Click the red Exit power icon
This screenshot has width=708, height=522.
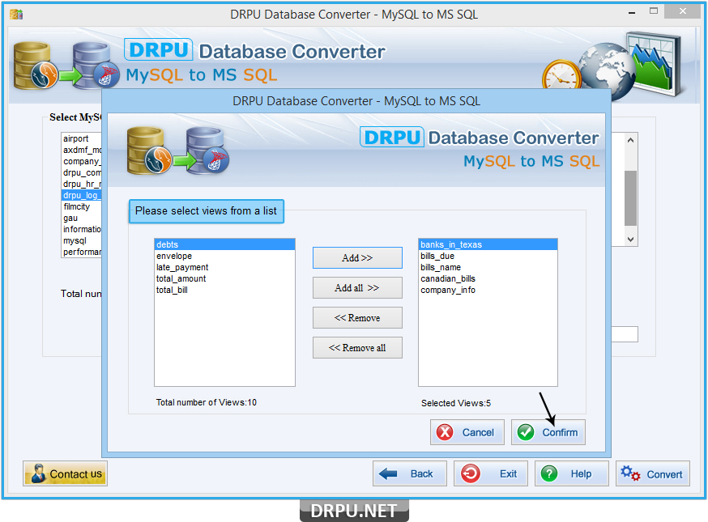pyautogui.click(x=471, y=473)
